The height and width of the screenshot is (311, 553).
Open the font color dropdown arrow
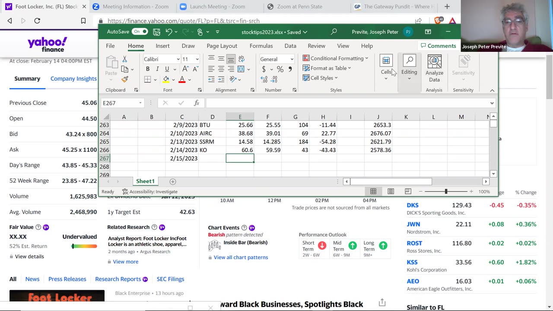pos(189,79)
